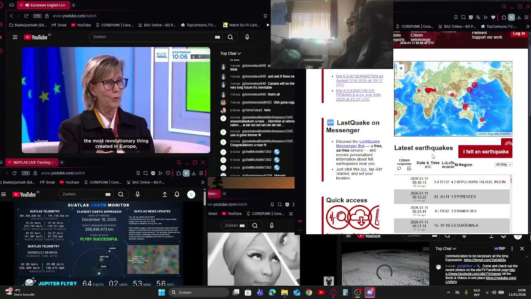Open Mw 8.8 KAMCHATKA PENINSULA link
This screenshot has width=531, height=299.
[x=358, y=95]
